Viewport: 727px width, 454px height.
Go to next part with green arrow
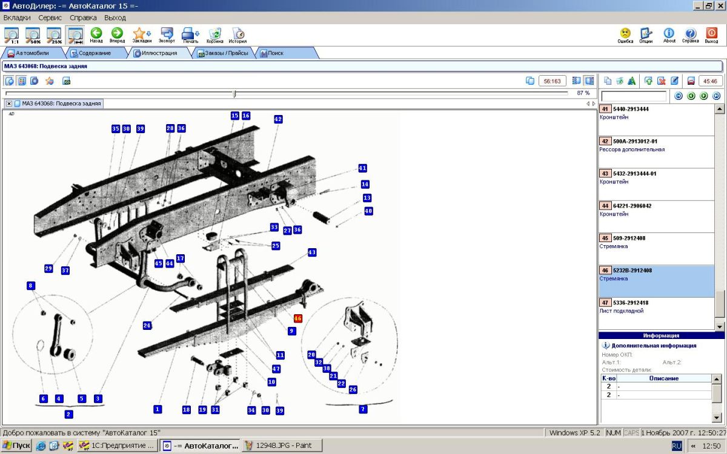tap(704, 96)
